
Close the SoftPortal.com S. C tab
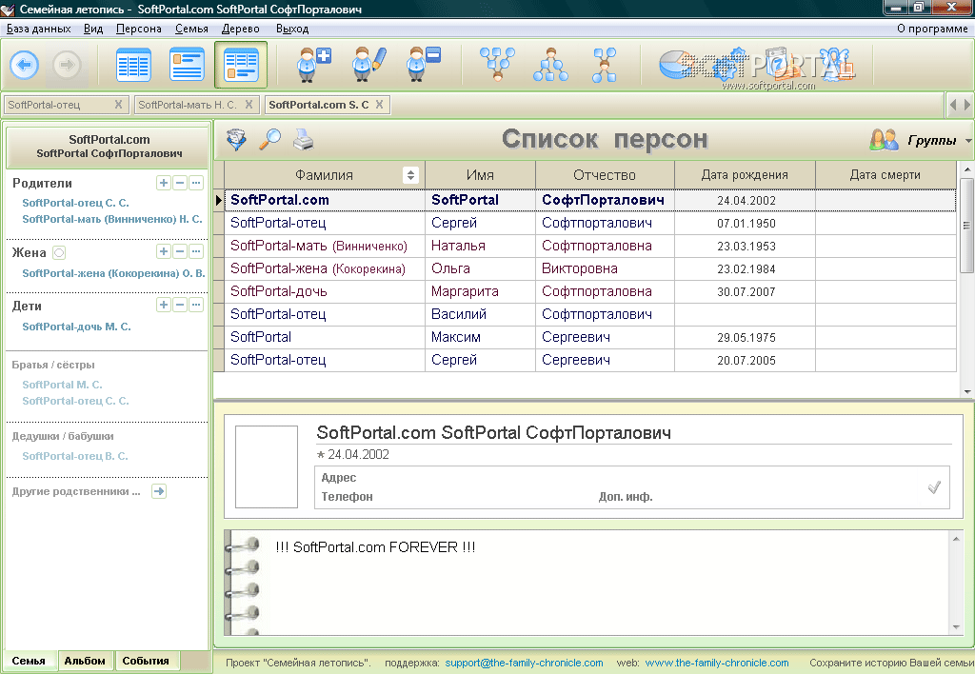pyautogui.click(x=379, y=105)
